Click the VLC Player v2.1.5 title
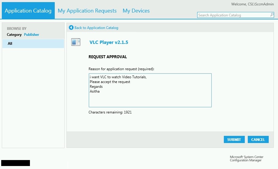Screen dimensions: 278x169 109,42
